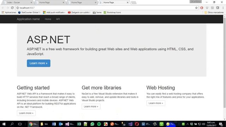
Task: Open the Aplicaciones apps bookmark
Action: coord(9,13)
